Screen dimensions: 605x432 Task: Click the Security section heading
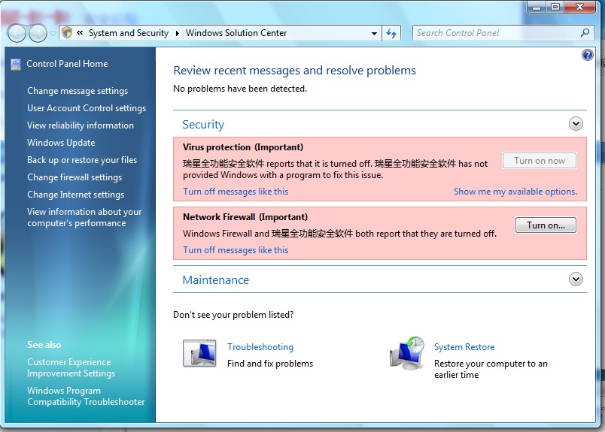click(203, 125)
